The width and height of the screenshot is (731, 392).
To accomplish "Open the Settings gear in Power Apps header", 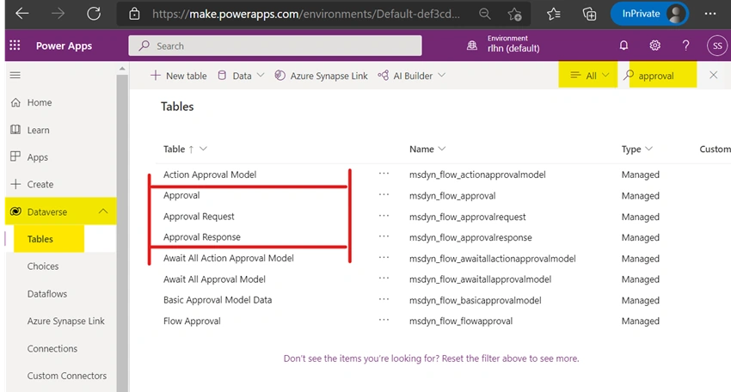I will point(654,46).
